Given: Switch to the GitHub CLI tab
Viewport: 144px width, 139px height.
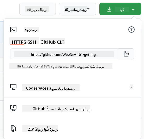Looking at the screenshot, I should tap(52, 42).
